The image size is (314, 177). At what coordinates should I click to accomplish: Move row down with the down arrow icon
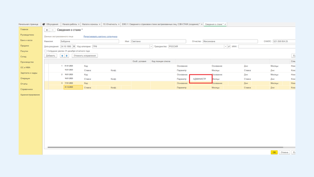pyautogui.click(x=67, y=56)
